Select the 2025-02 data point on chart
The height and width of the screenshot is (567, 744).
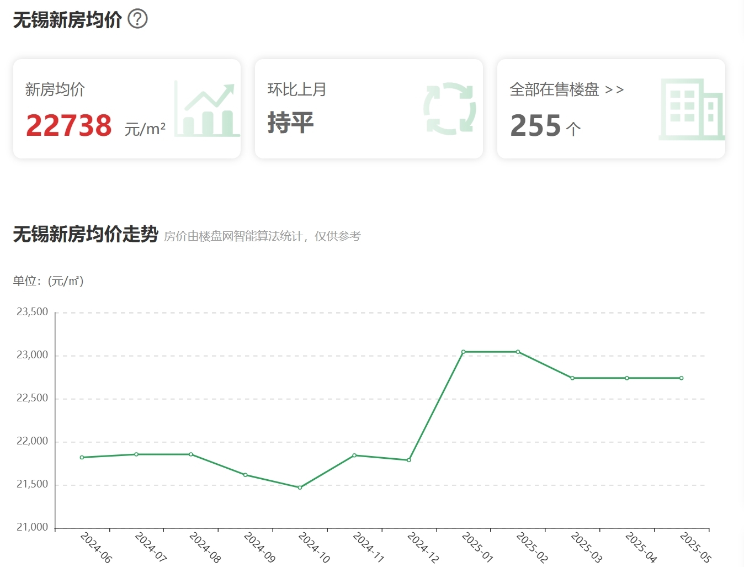click(518, 352)
